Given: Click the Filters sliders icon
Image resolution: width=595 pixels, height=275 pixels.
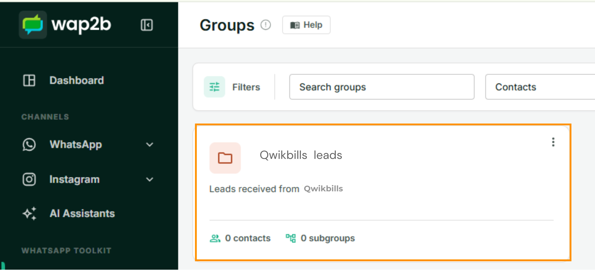Looking at the screenshot, I should 214,87.
